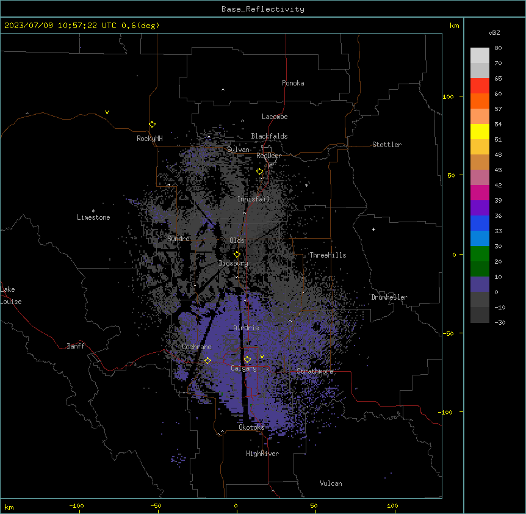Click the Stettler city label

click(x=387, y=145)
